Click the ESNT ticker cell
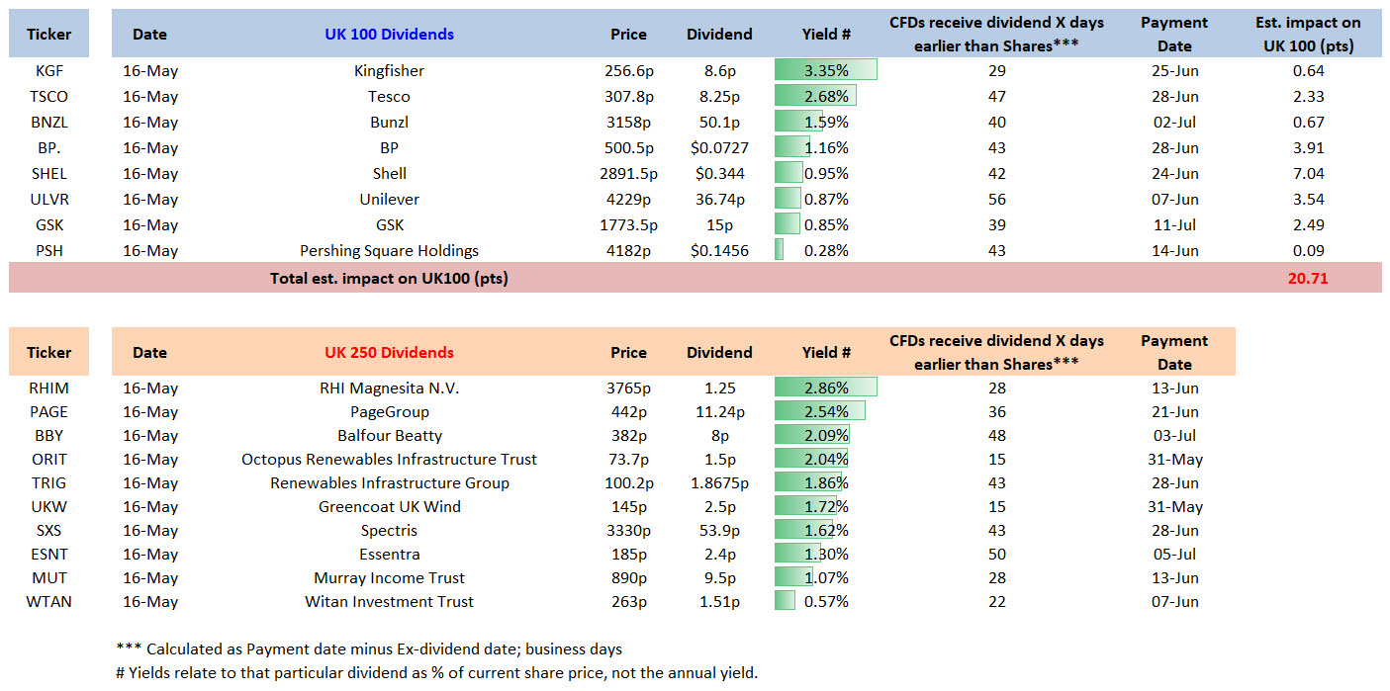Viewport: 1390px width, 691px height. [48, 555]
